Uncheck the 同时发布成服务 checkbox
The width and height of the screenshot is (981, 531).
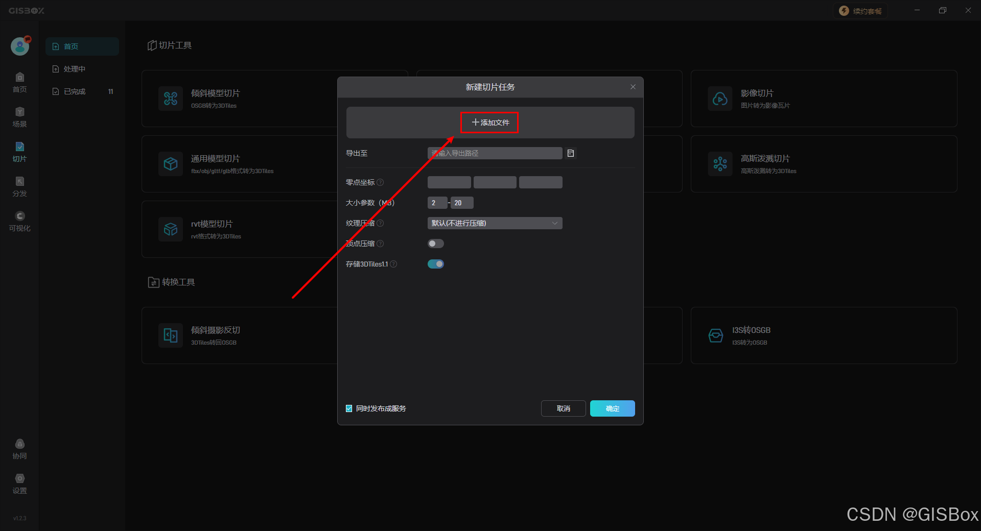click(x=349, y=408)
